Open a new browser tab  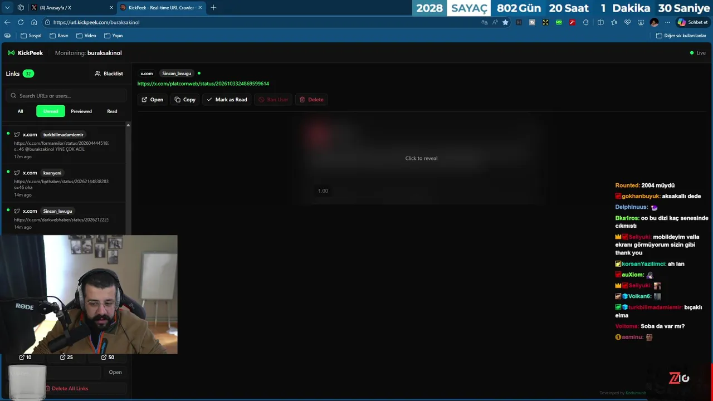213,8
